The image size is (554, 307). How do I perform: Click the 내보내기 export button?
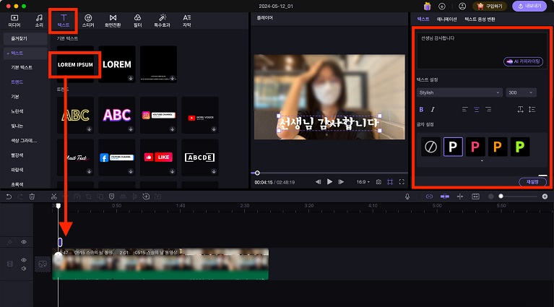pyautogui.click(x=530, y=6)
